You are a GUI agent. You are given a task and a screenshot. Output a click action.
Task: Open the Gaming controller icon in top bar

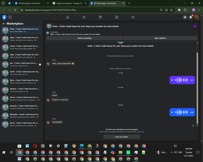[133, 17]
